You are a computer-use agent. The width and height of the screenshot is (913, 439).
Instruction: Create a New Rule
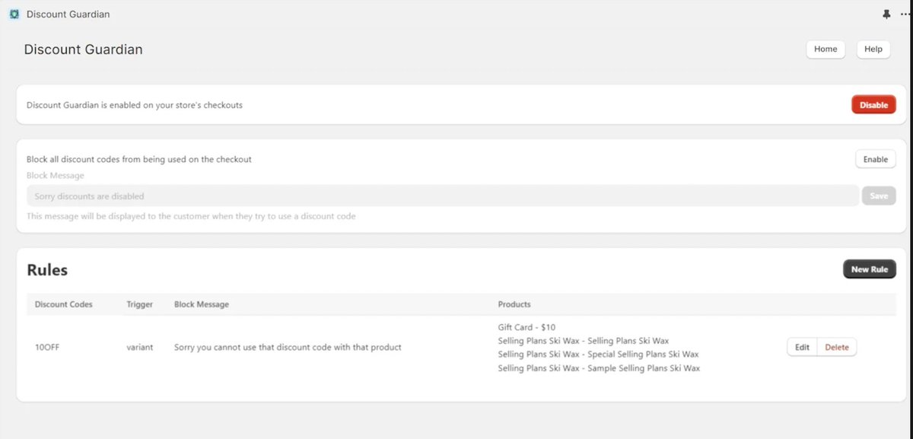click(870, 269)
